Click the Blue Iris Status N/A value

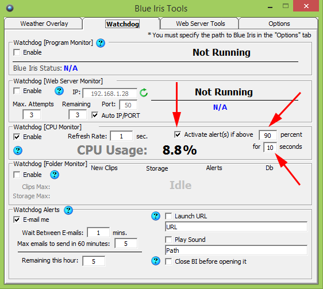pyautogui.click(x=71, y=68)
